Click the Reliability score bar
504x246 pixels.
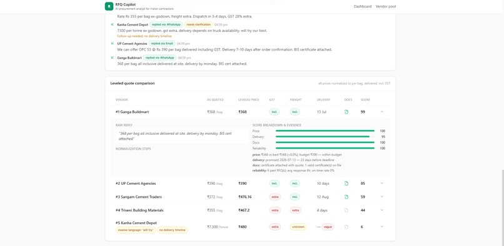click(325, 149)
